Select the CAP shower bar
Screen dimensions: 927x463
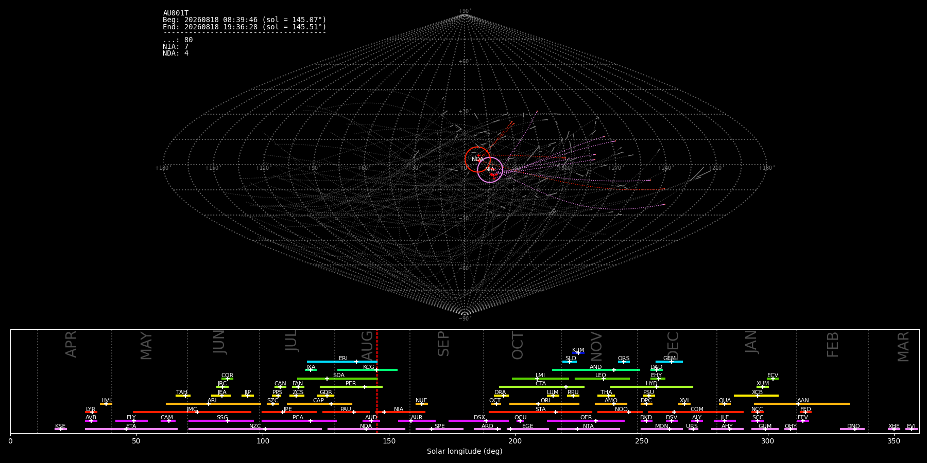319,404
